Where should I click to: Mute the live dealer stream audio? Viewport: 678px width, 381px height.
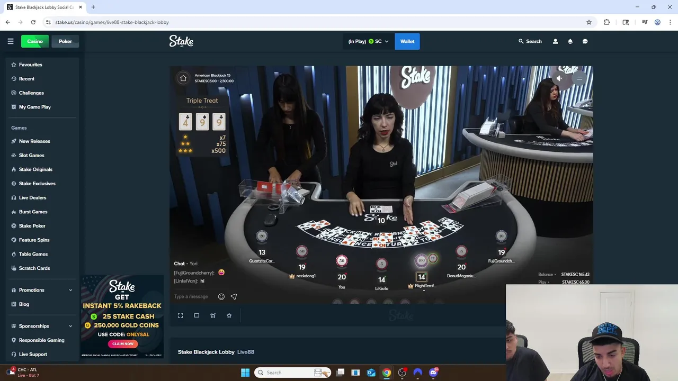pos(559,78)
